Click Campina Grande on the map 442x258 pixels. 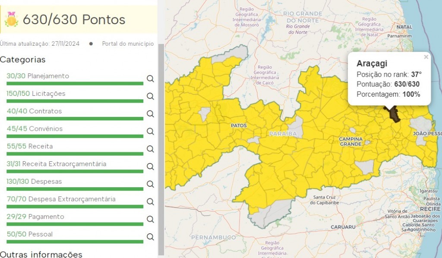[350, 141]
